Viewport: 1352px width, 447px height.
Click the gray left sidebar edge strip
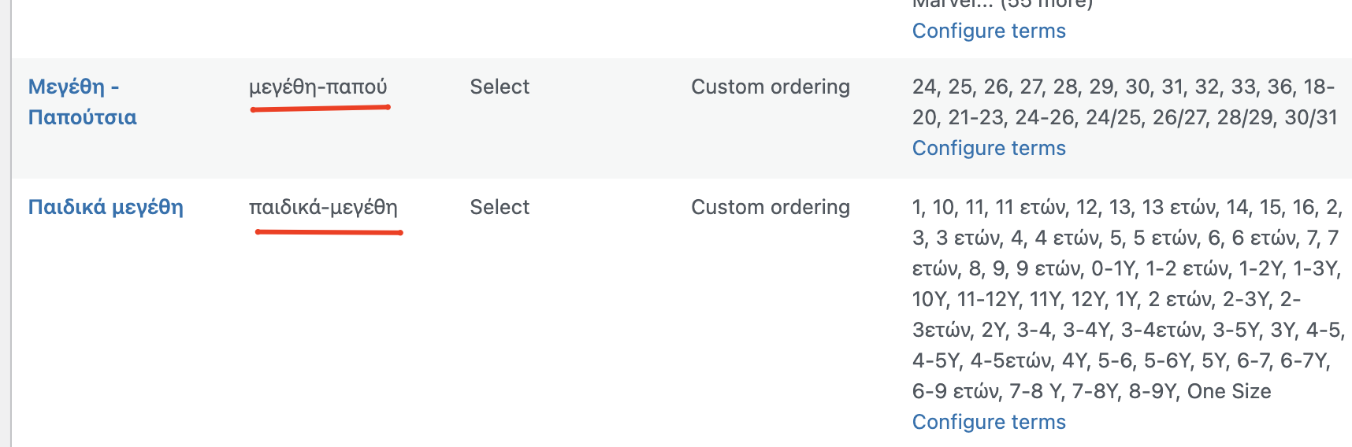click(x=6, y=223)
